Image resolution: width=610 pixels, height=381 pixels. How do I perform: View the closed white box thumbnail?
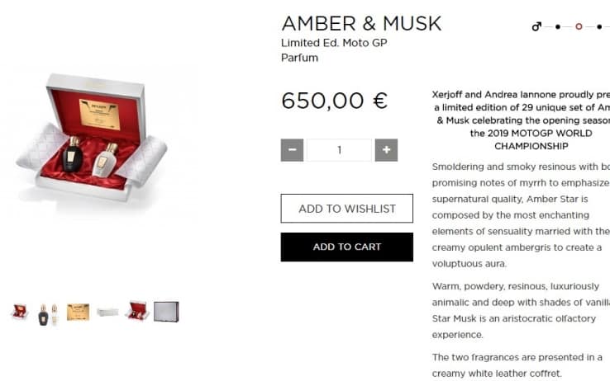(x=107, y=312)
